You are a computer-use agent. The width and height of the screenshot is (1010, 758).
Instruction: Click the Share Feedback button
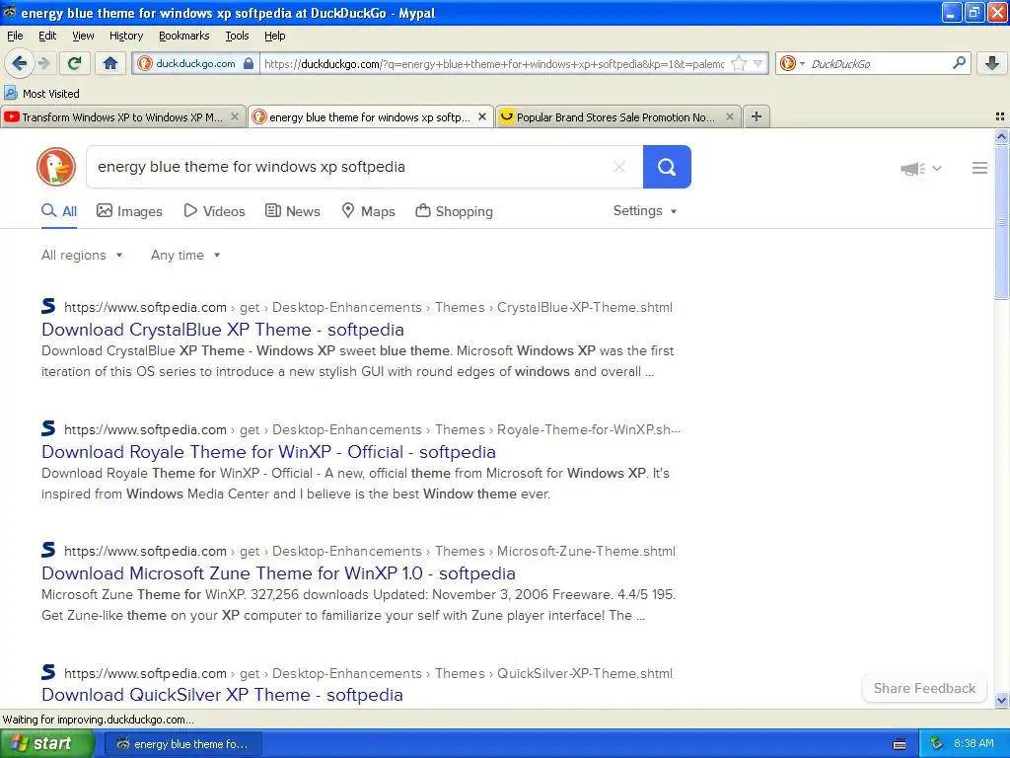[924, 688]
